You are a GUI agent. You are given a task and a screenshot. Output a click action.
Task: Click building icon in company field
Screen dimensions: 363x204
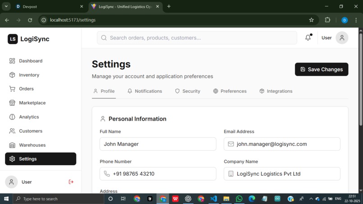pyautogui.click(x=231, y=174)
